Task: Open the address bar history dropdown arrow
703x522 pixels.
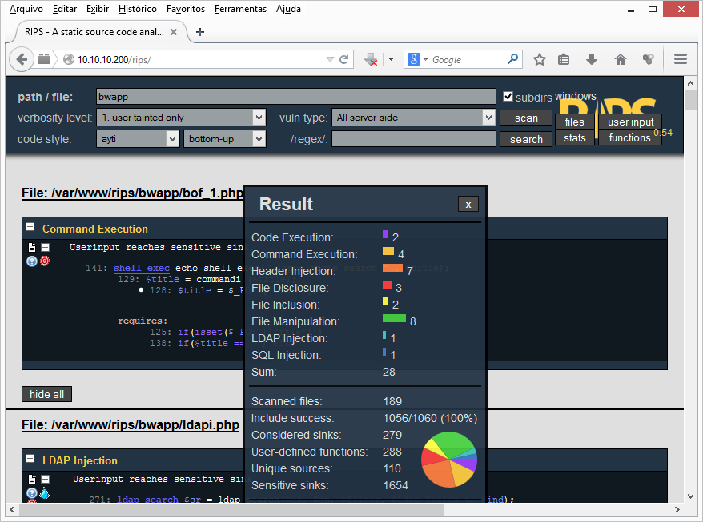Action: click(330, 59)
